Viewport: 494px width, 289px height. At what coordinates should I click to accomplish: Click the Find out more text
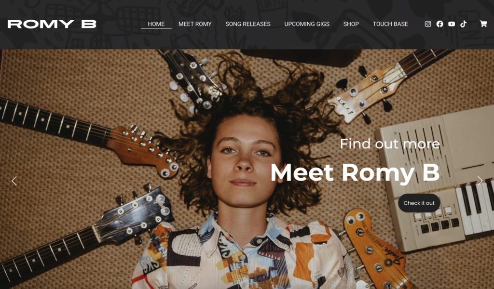click(390, 144)
